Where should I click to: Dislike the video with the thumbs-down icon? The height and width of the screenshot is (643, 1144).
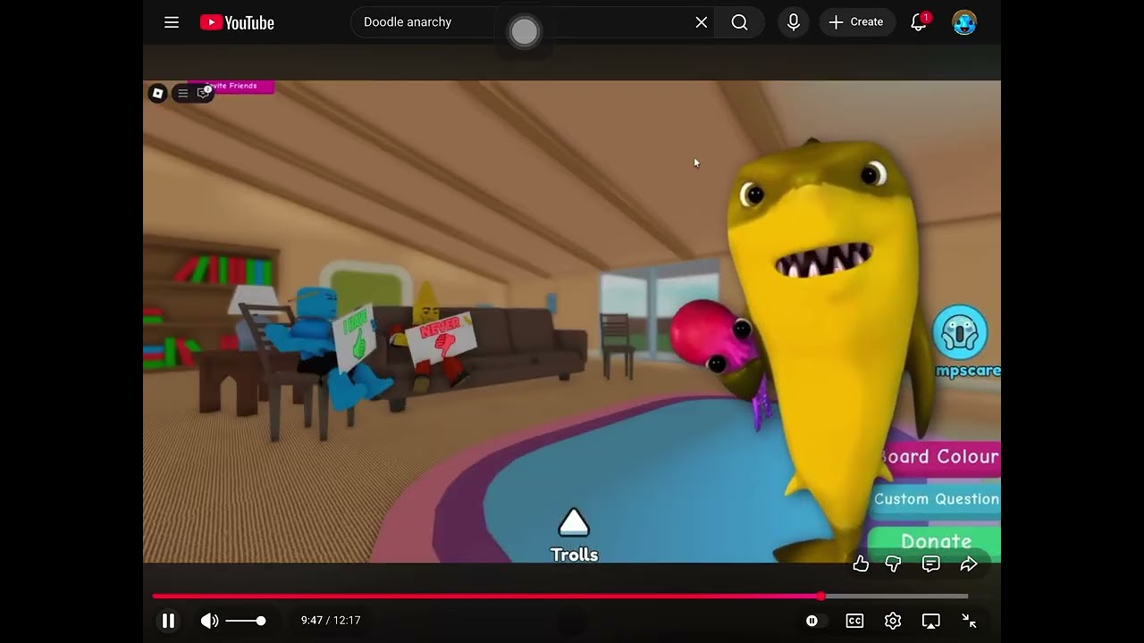coord(893,564)
